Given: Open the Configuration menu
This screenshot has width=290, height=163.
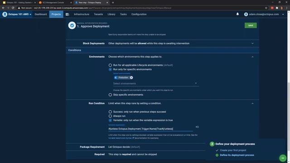Looking at the screenshot, I should (x=139, y=14).
